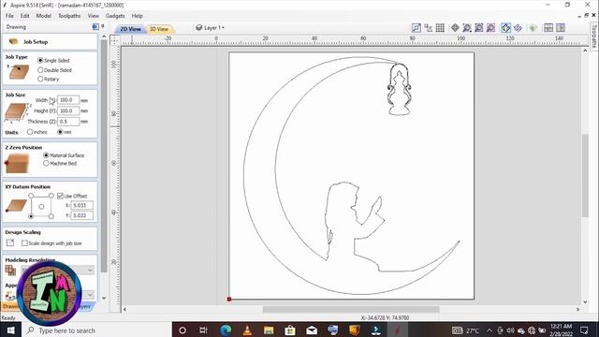599x337 pixels.
Task: Tile the views vertically icon
Action: (561, 28)
